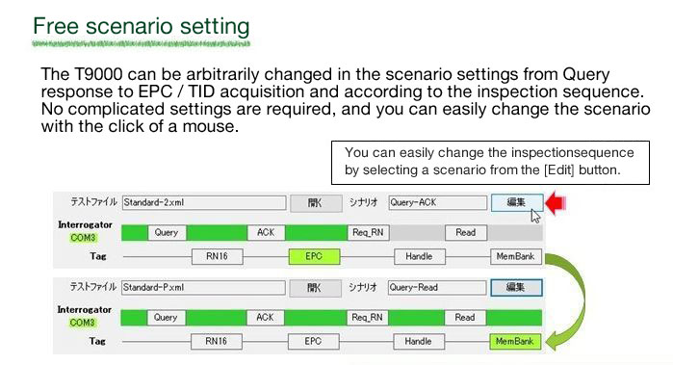Click the Read block in top sequence
Screen dimensions: 673x365
coord(466,232)
